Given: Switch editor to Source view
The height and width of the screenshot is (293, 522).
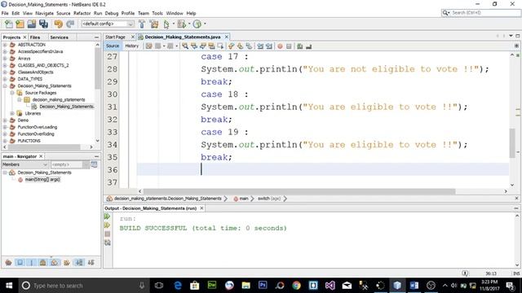Looking at the screenshot, I should coord(113,46).
